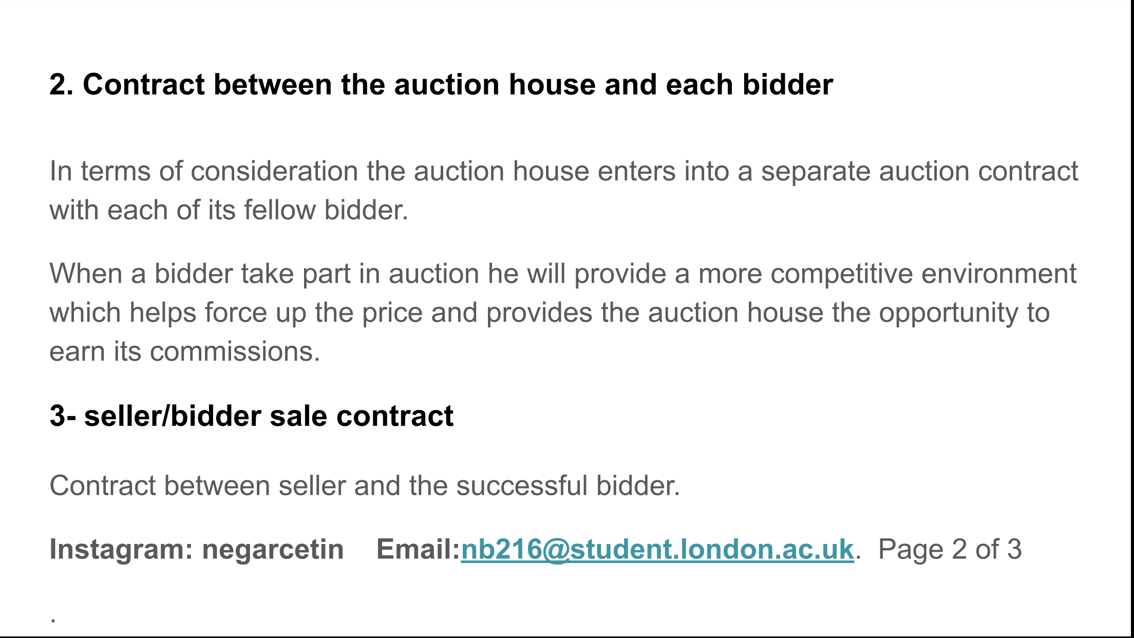The width and height of the screenshot is (1134, 638).
Task: Click the "3- seller/bidder sale contract" heading
Action: (251, 416)
